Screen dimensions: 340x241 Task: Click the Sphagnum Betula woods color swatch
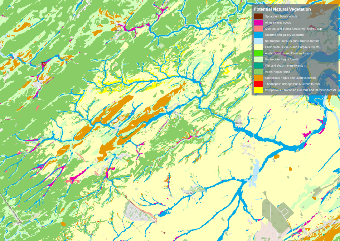pos(259,16)
